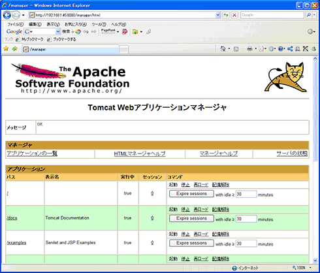
Task: Open the マネージャヘルプ link
Action: [x=219, y=153]
